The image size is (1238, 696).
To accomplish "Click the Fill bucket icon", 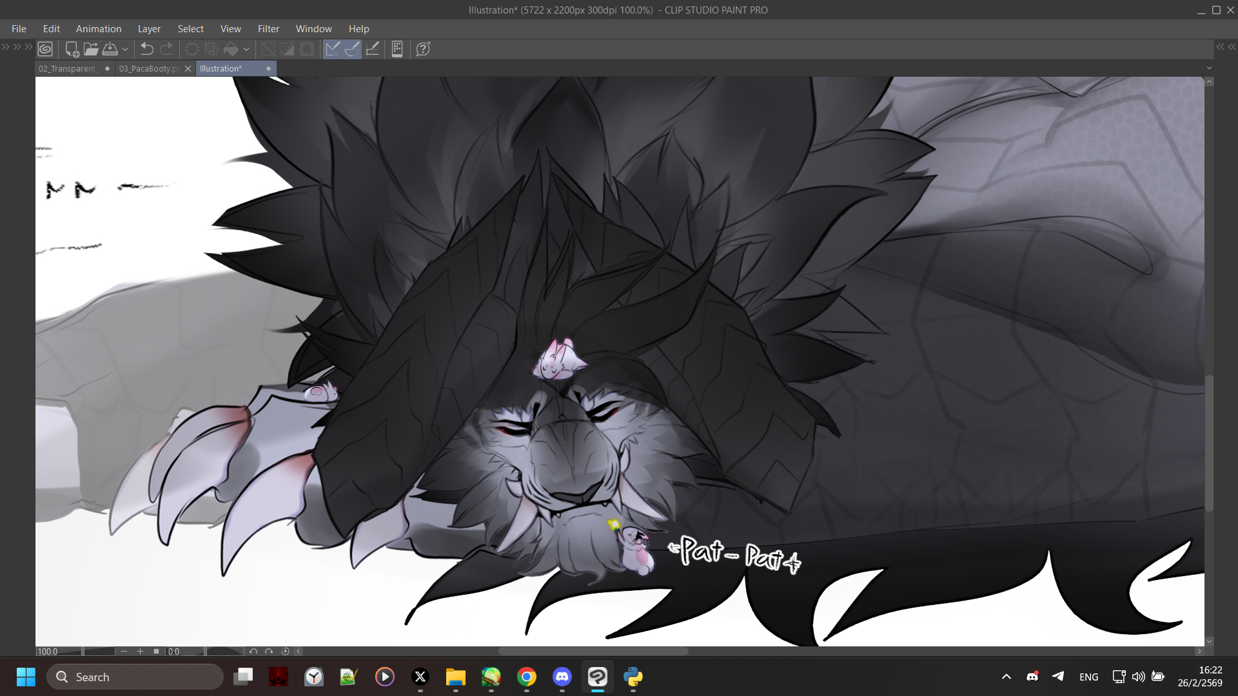I will pos(231,49).
